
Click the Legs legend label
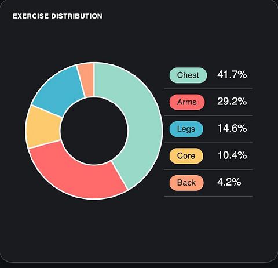click(186, 129)
